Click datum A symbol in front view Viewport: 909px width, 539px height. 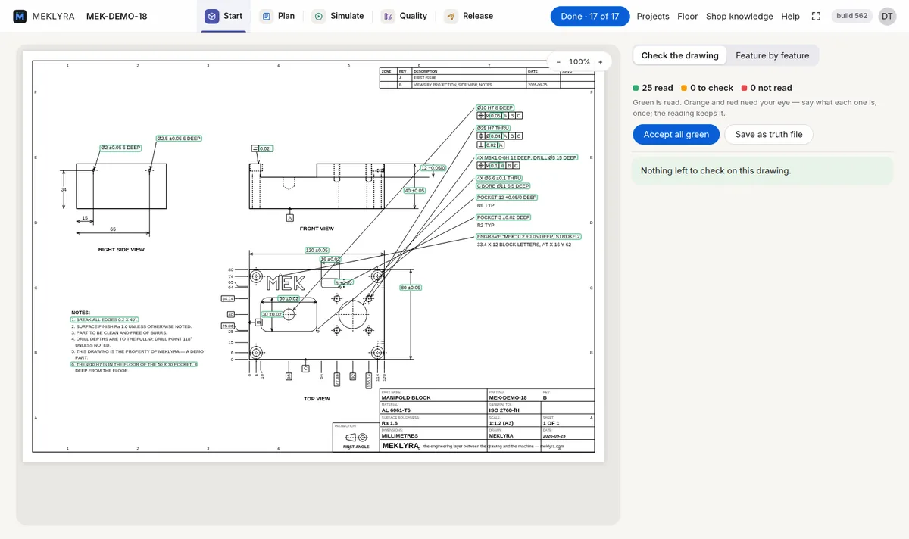(x=289, y=218)
